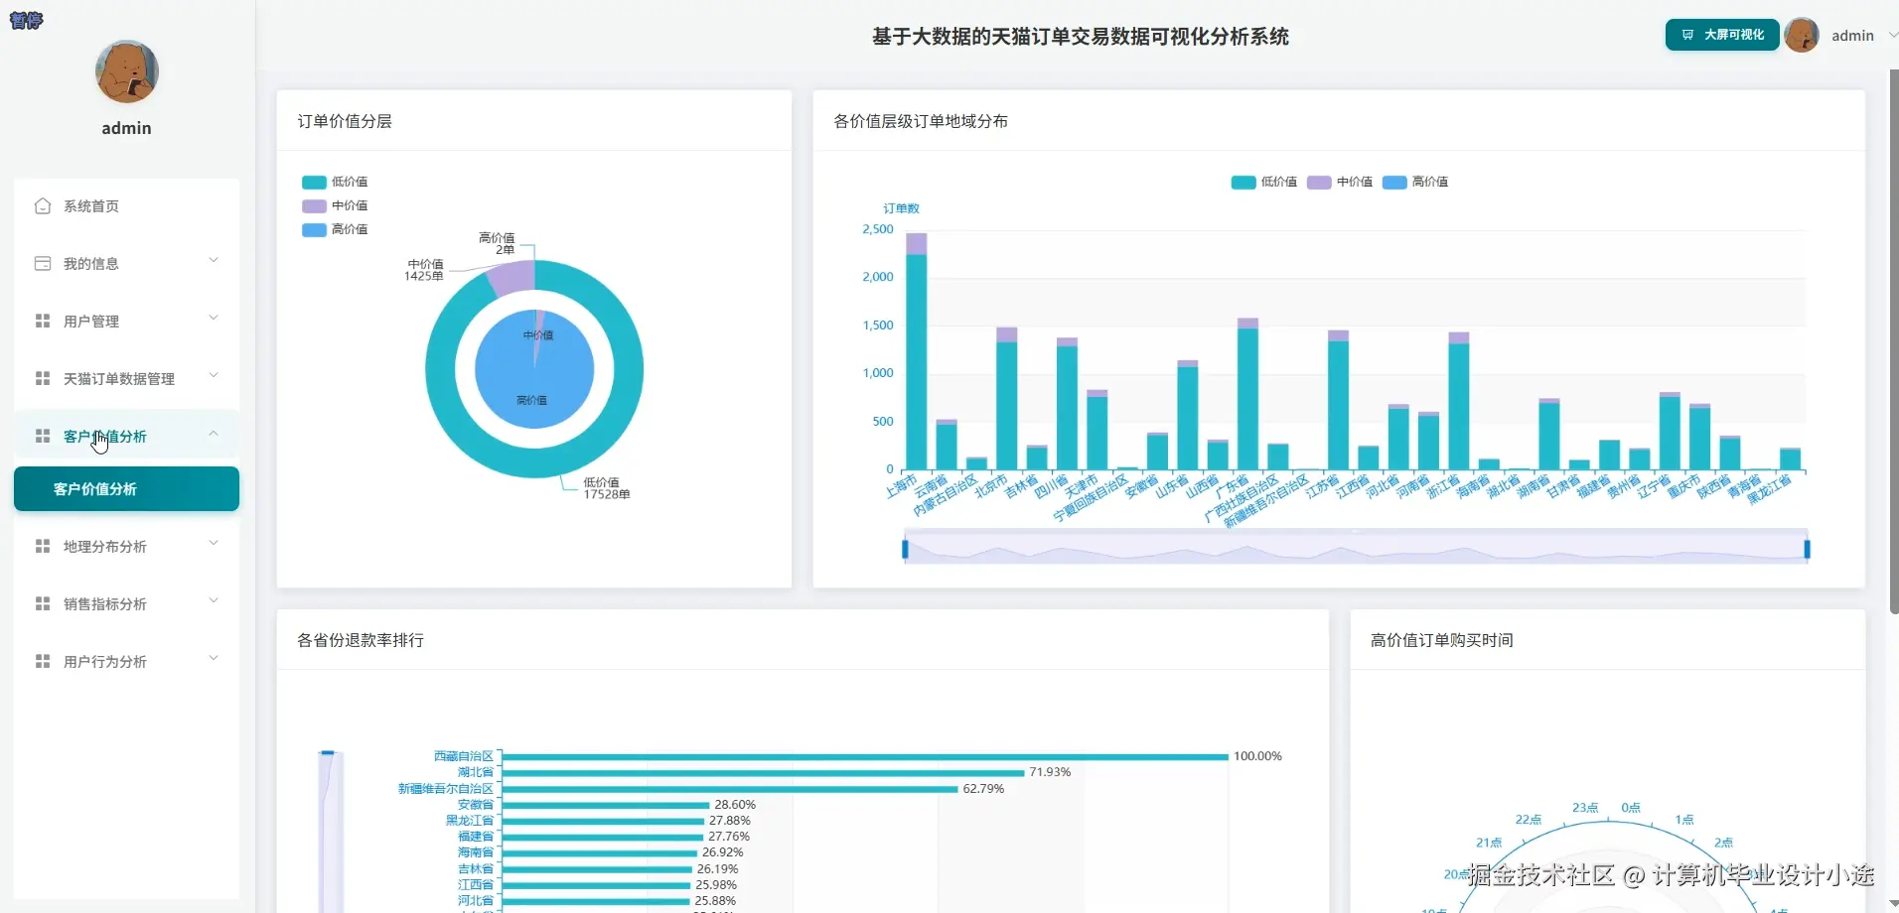This screenshot has width=1899, height=913.
Task: Click the grid icon beside 销售指标分析
Action: click(x=43, y=604)
